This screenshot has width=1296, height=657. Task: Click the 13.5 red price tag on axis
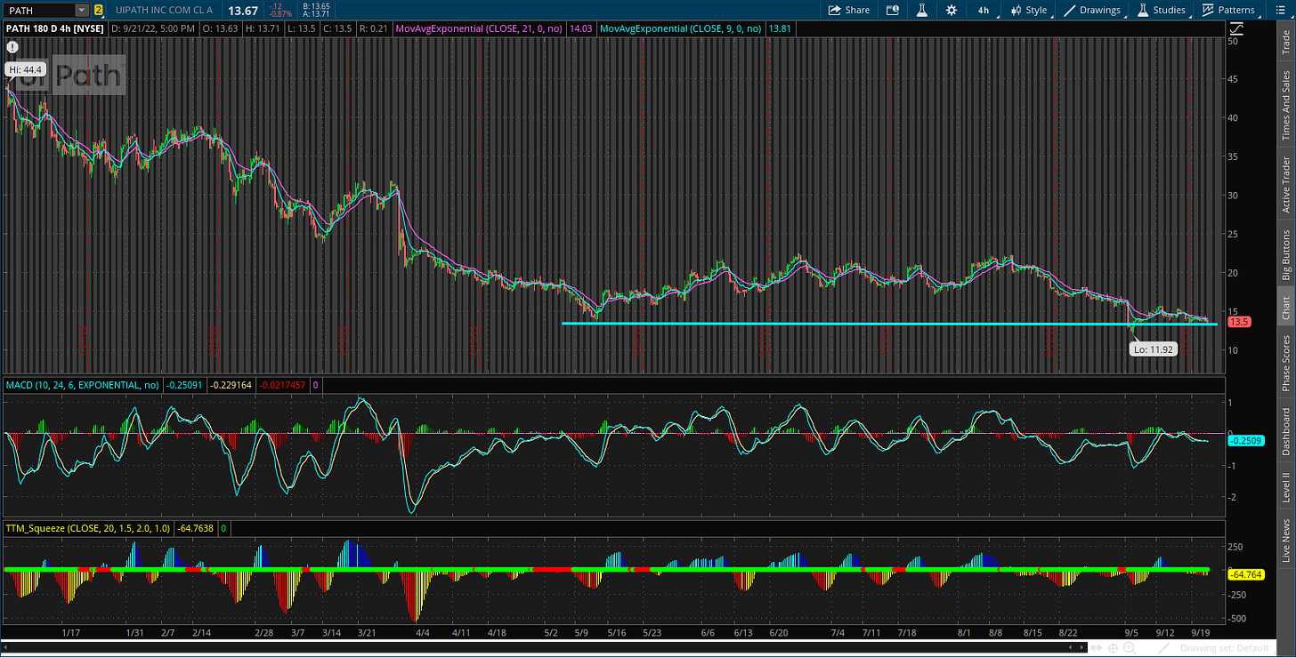(1239, 322)
